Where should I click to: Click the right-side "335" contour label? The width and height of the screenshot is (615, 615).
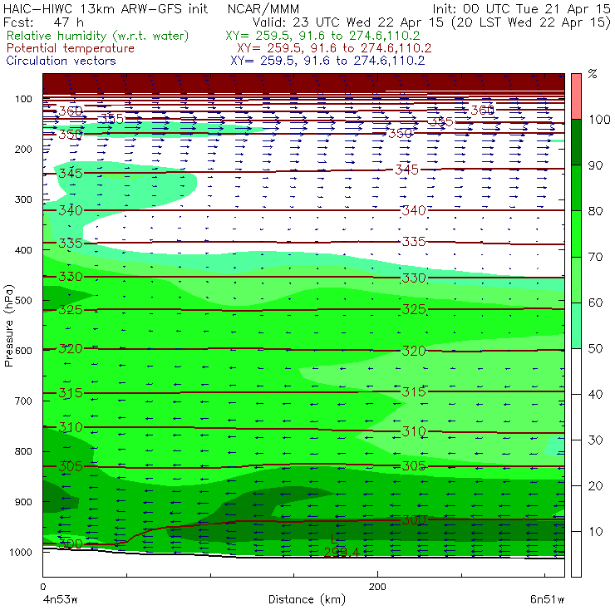click(x=414, y=242)
